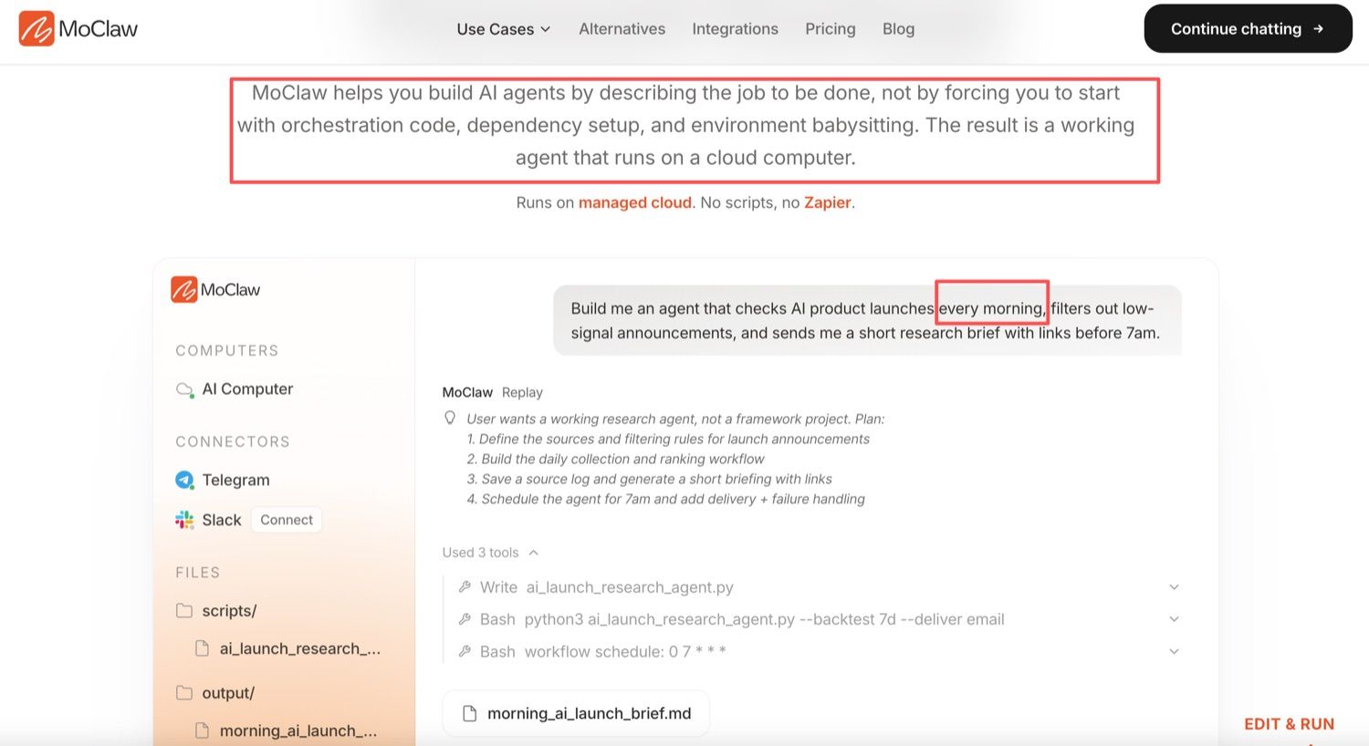Click the lightbulb plan icon
The image size is (1369, 746).
pos(450,418)
